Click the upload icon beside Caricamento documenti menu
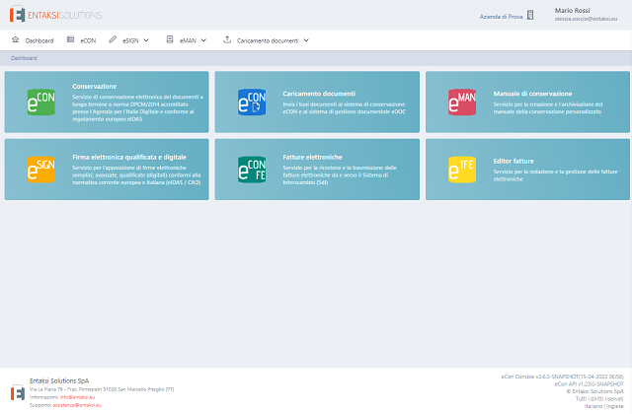This screenshot has height=414, width=632. (227, 39)
